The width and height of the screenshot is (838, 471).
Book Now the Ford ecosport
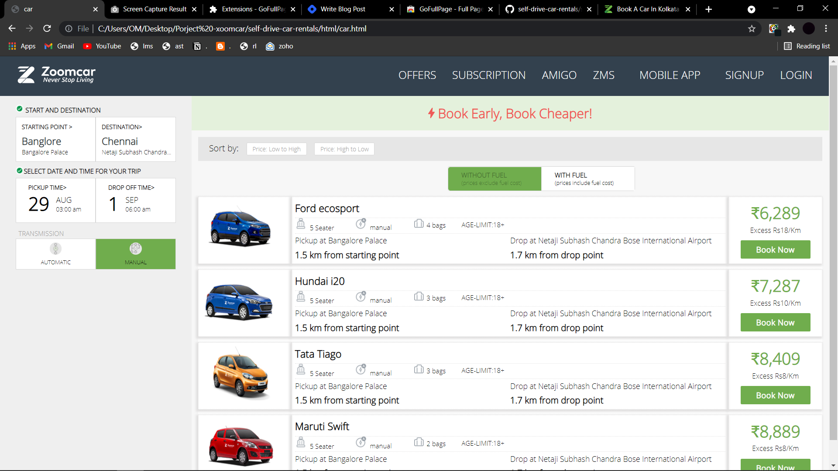coord(775,250)
